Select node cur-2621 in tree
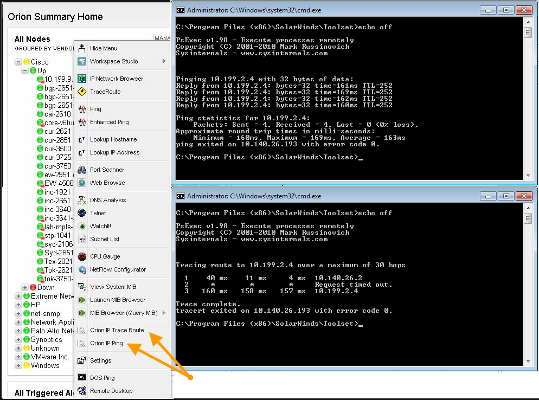This screenshot has height=400, width=539. (57, 131)
